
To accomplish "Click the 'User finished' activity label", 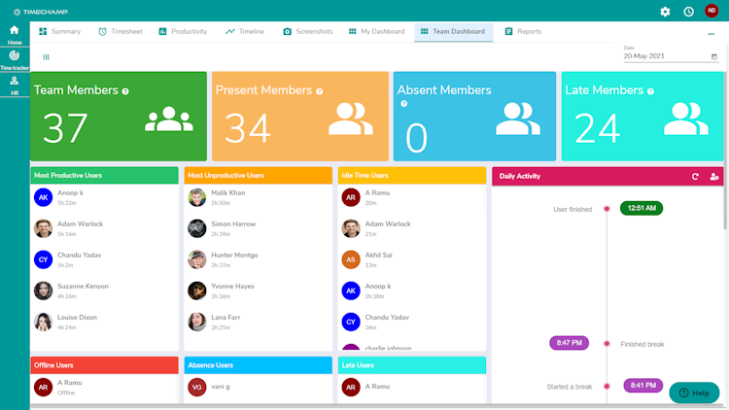I will click(573, 209).
